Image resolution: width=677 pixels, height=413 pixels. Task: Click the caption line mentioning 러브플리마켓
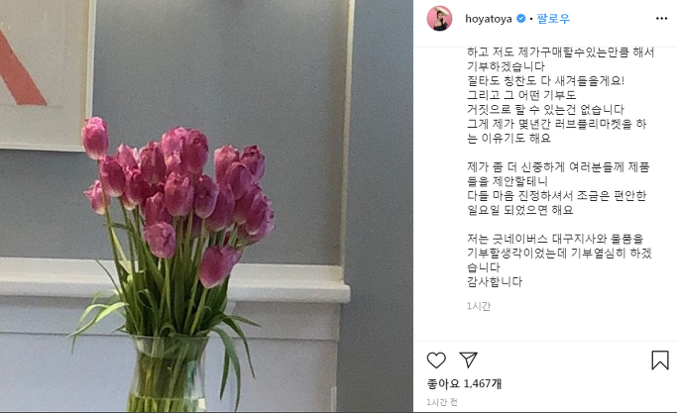[556, 124]
